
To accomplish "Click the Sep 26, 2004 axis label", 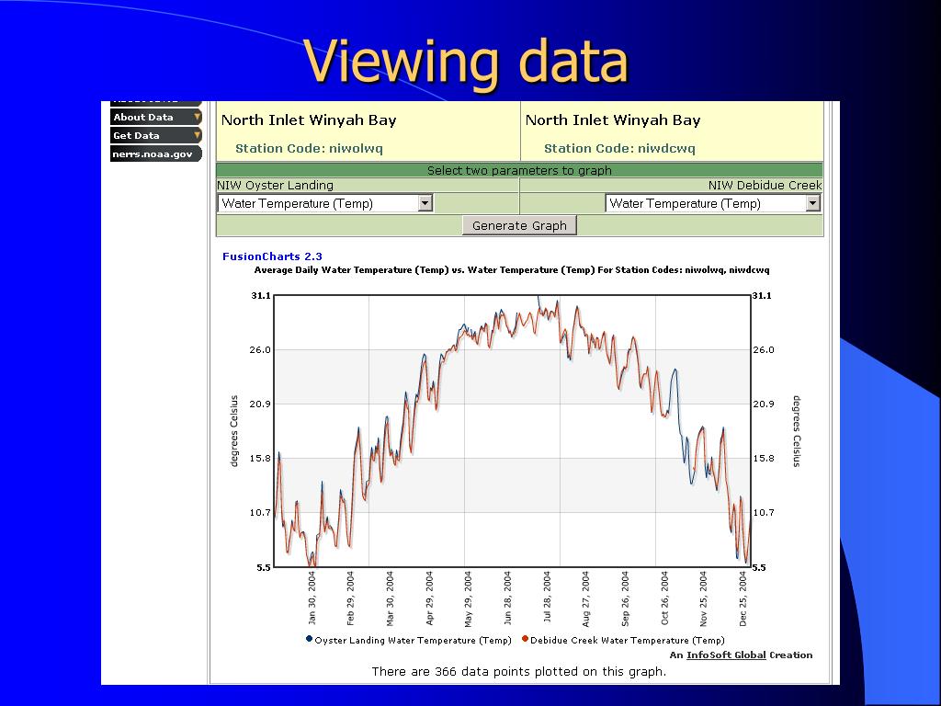I will click(x=625, y=598).
